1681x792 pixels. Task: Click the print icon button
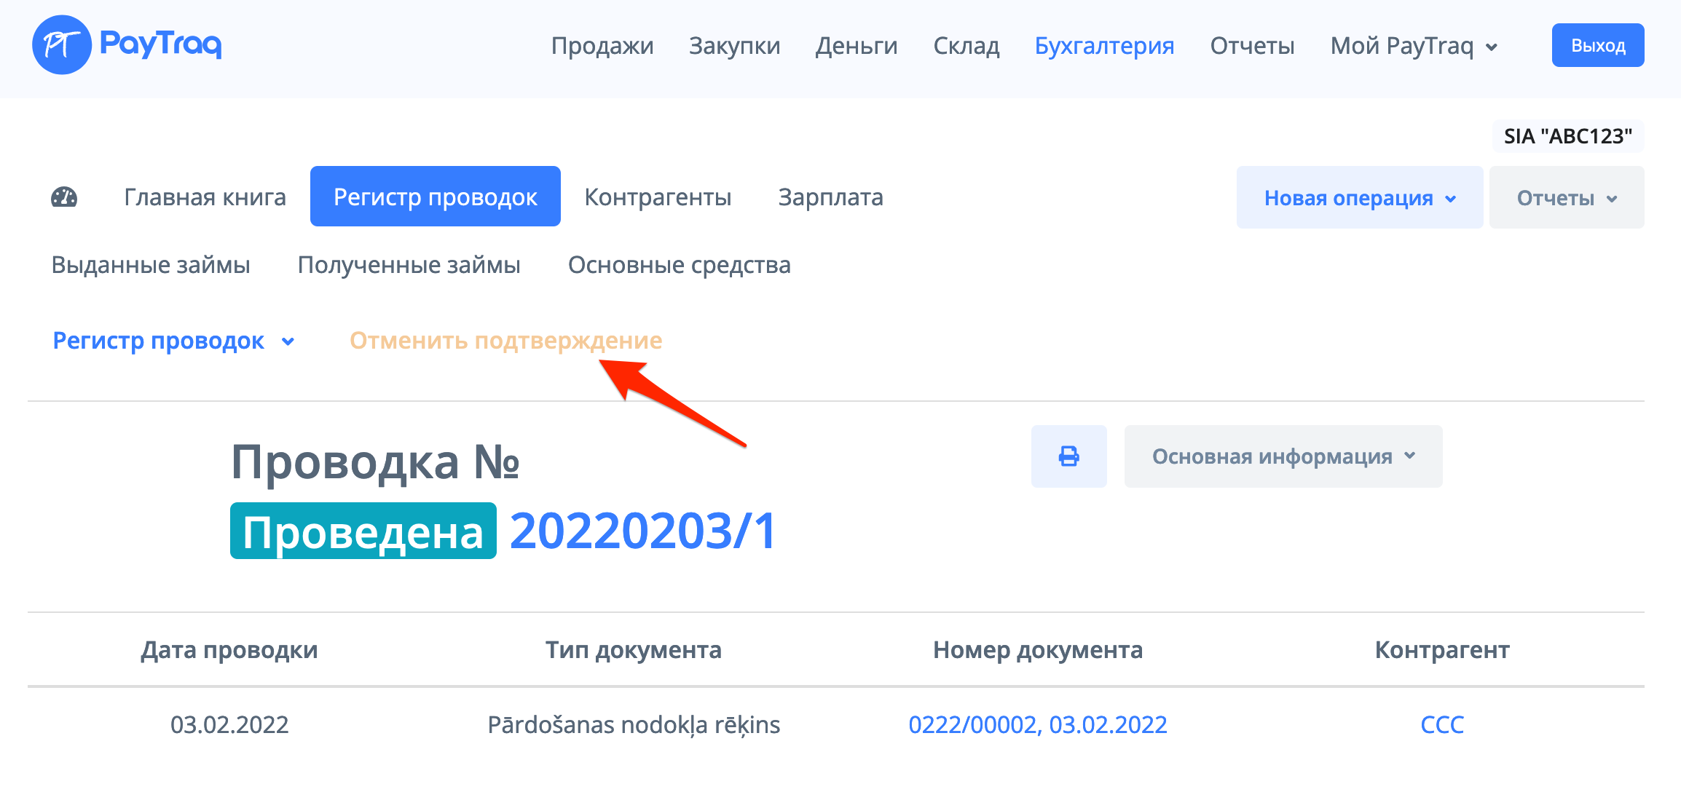tap(1068, 456)
